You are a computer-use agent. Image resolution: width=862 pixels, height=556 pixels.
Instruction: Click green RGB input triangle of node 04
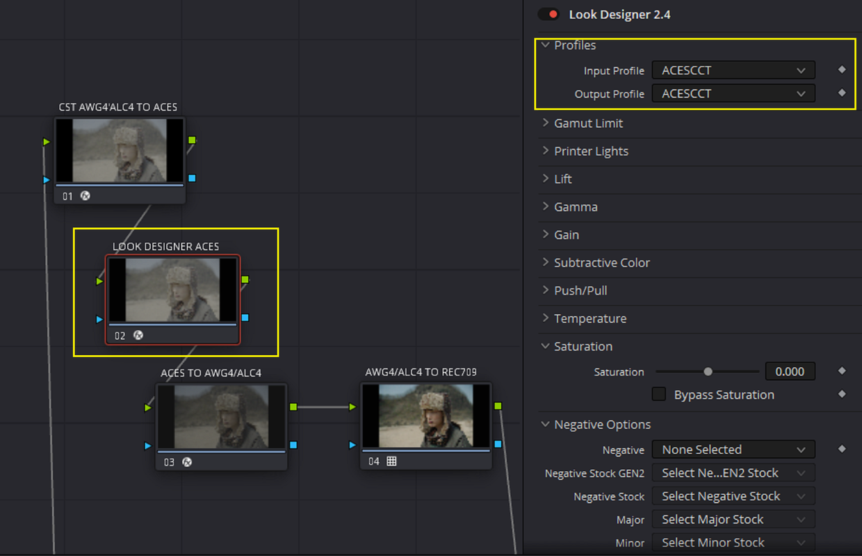[353, 407]
